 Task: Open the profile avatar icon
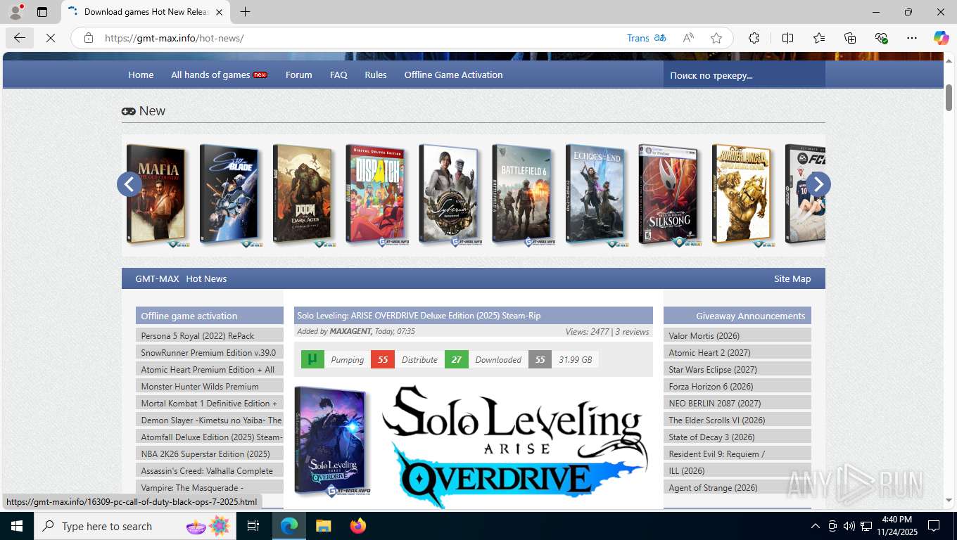point(15,12)
